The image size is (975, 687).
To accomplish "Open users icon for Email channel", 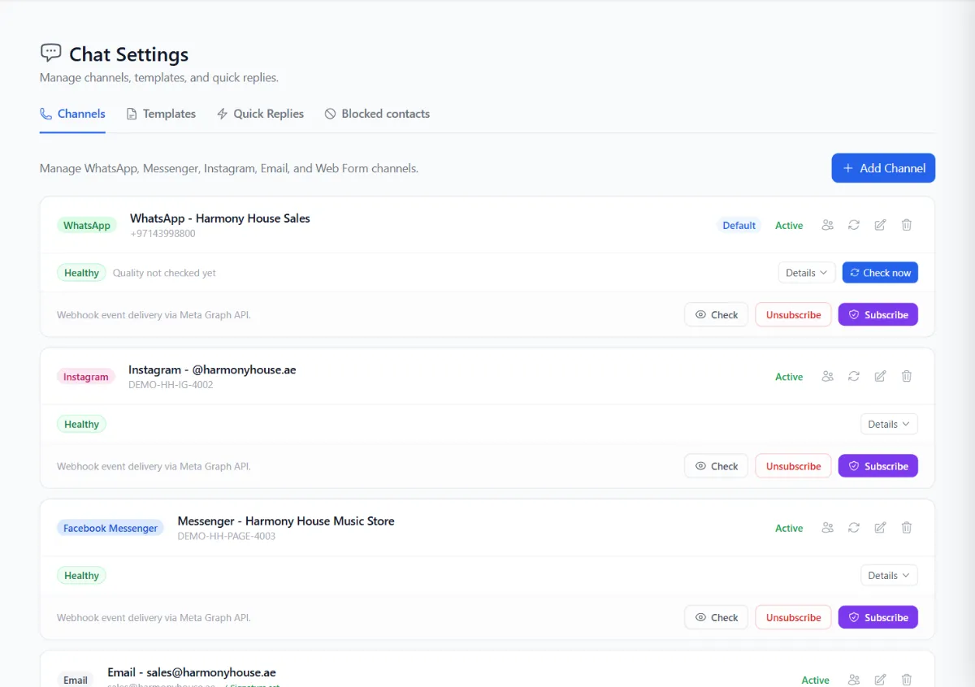I will click(854, 680).
